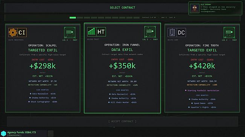Click the DC company initials badge

pyautogui.click(x=181, y=33)
